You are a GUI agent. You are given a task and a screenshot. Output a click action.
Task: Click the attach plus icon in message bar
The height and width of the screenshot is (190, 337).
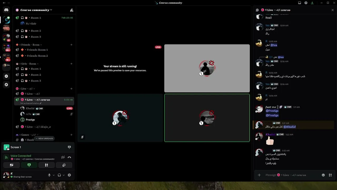pos(259,175)
